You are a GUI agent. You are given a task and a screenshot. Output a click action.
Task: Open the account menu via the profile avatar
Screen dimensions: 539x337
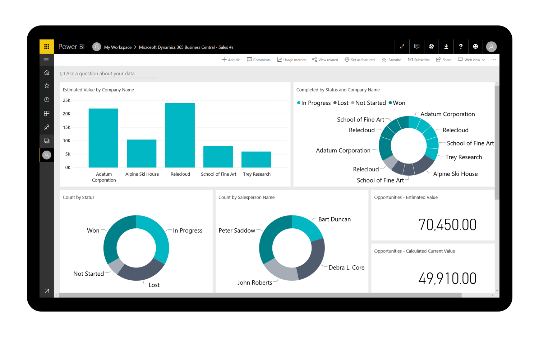click(x=491, y=47)
